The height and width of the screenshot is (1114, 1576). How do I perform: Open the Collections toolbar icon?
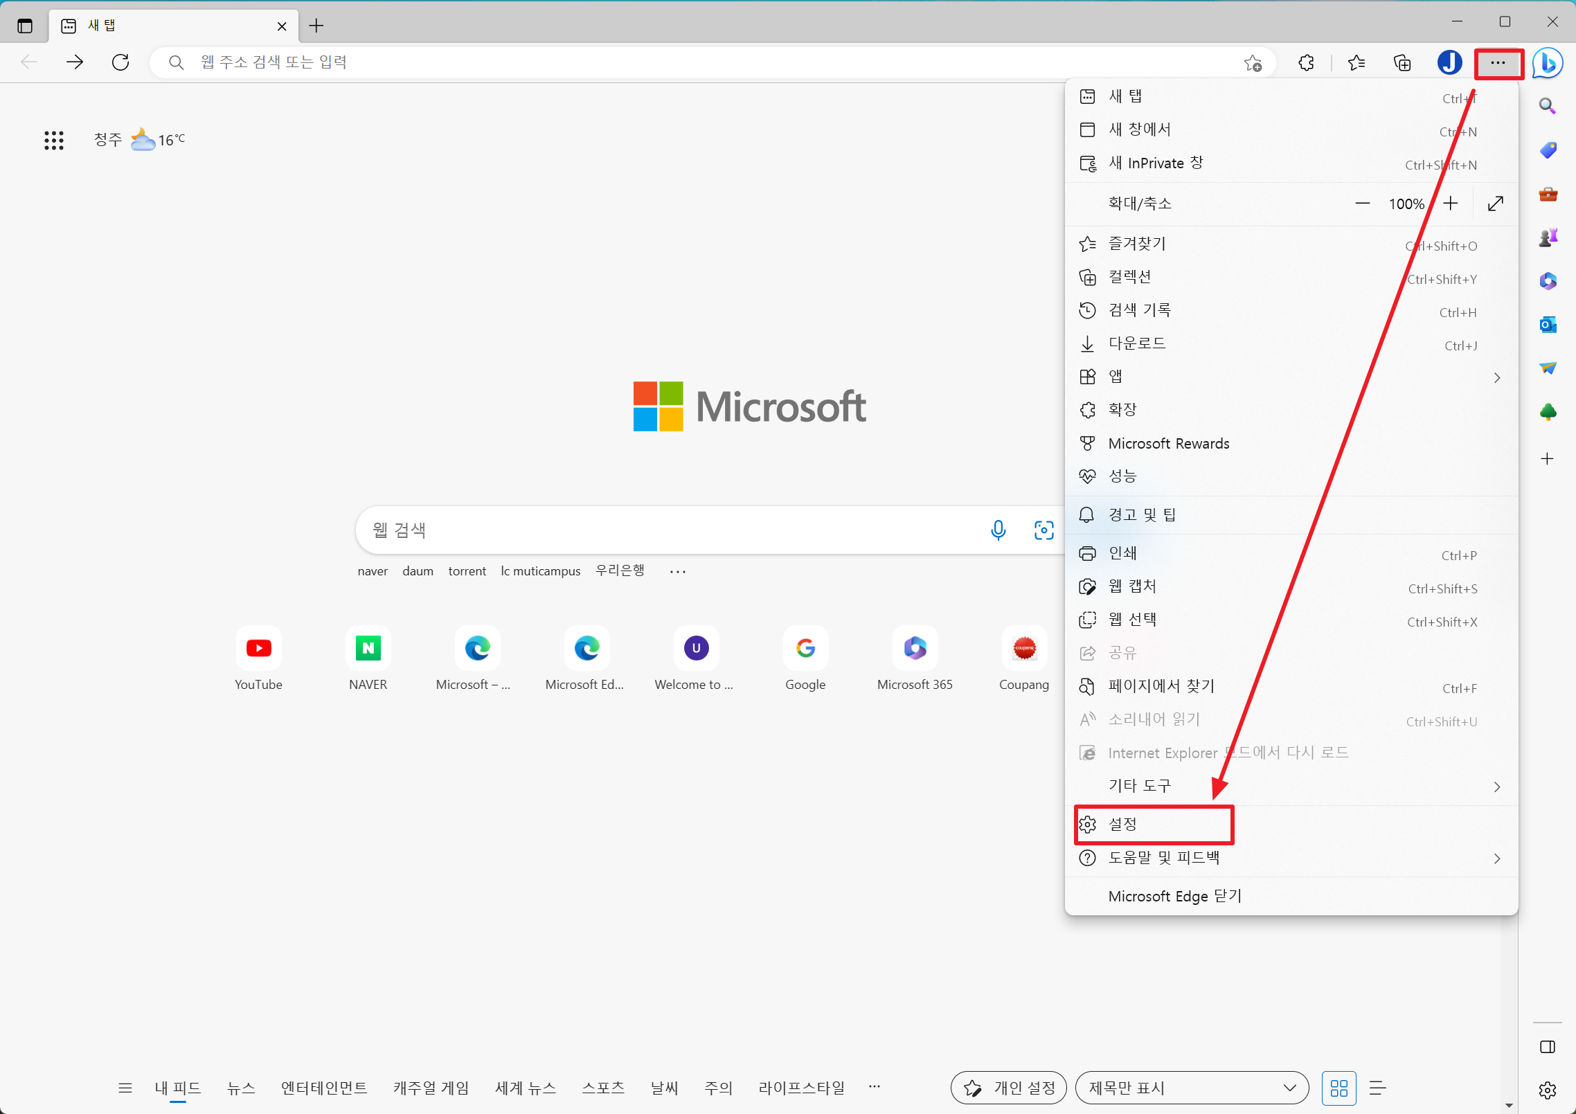[1402, 63]
